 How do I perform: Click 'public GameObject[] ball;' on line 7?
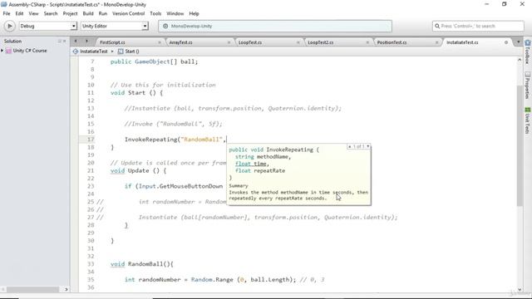point(154,61)
